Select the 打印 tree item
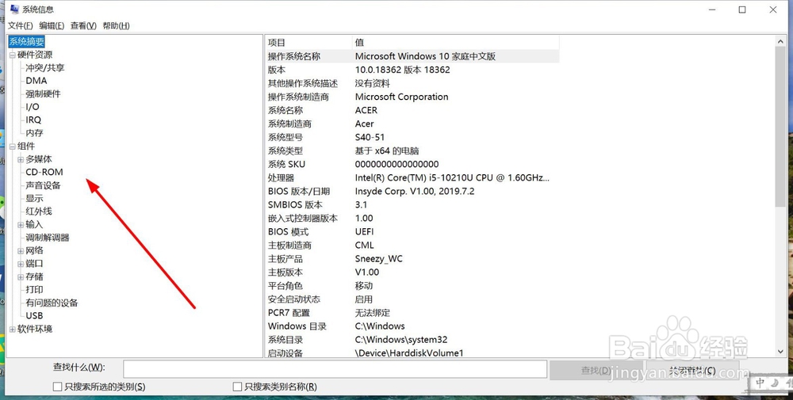The height and width of the screenshot is (400, 793). [x=34, y=290]
